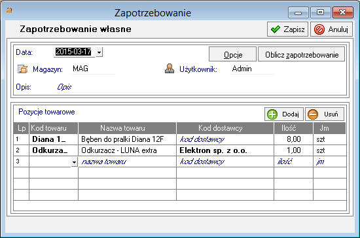Select the date field 2015-03-17
360x238 pixels.
(x=73, y=52)
